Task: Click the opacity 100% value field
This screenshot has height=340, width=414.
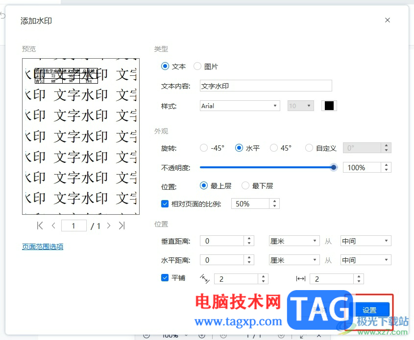Action: point(362,167)
